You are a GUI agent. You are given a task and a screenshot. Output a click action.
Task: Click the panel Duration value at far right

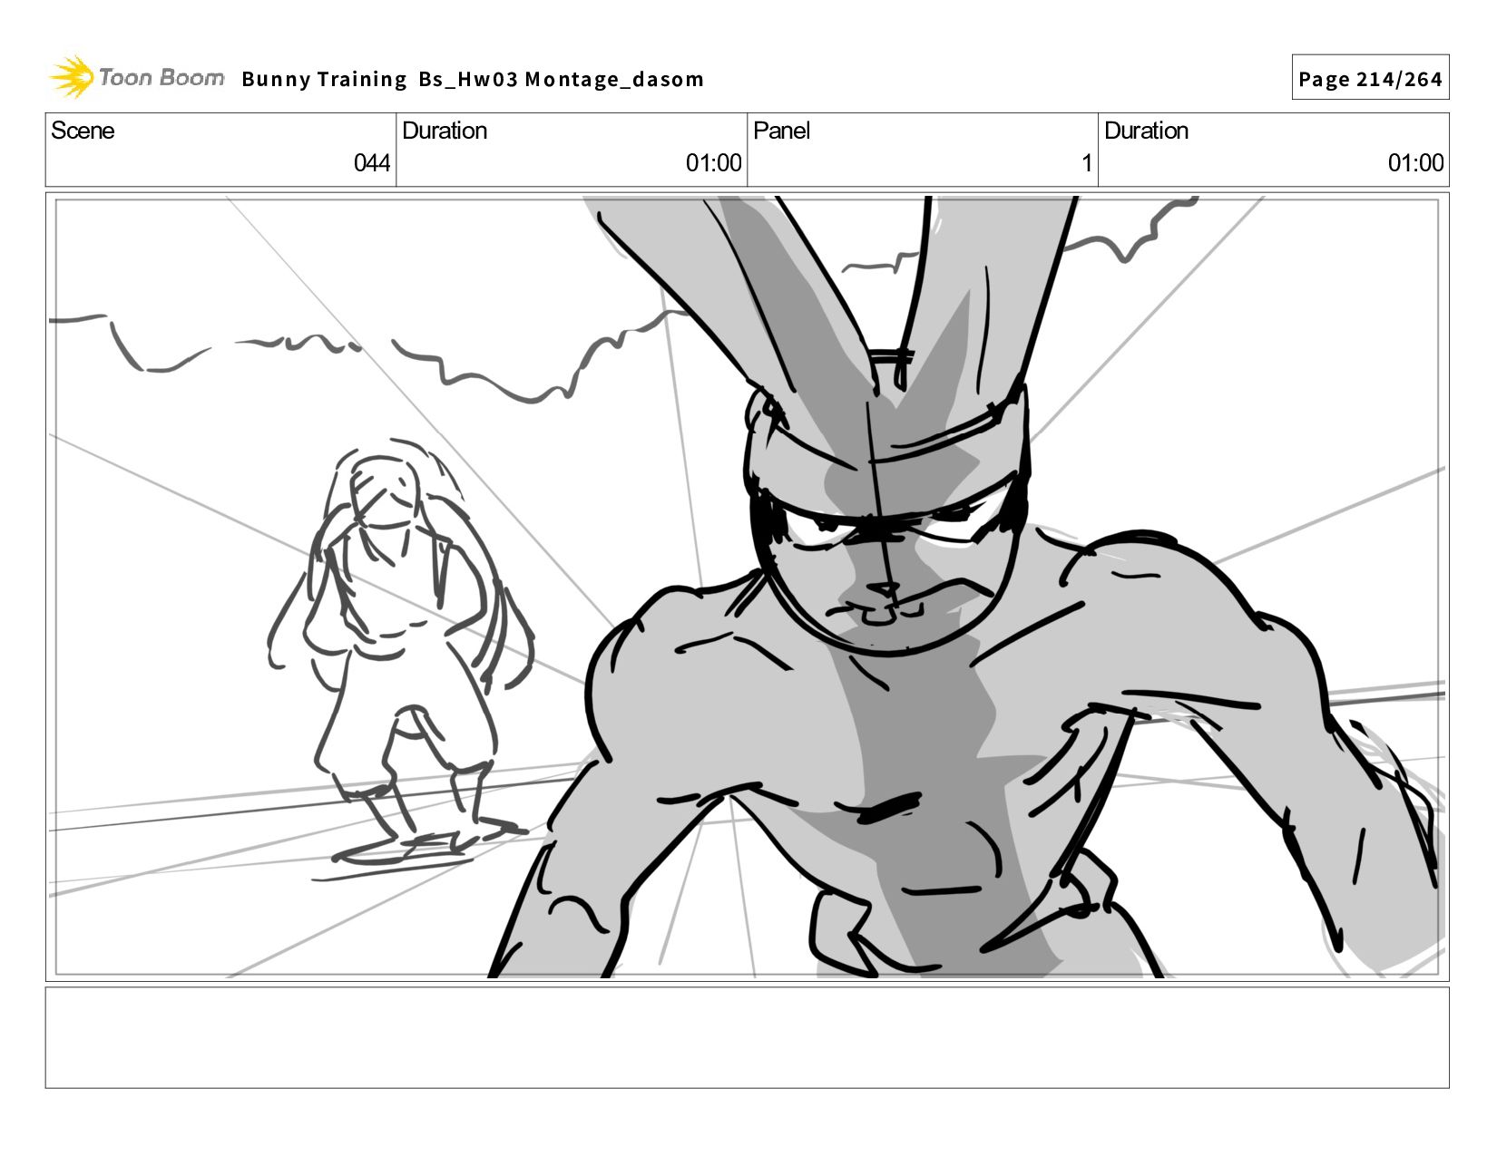click(1416, 163)
